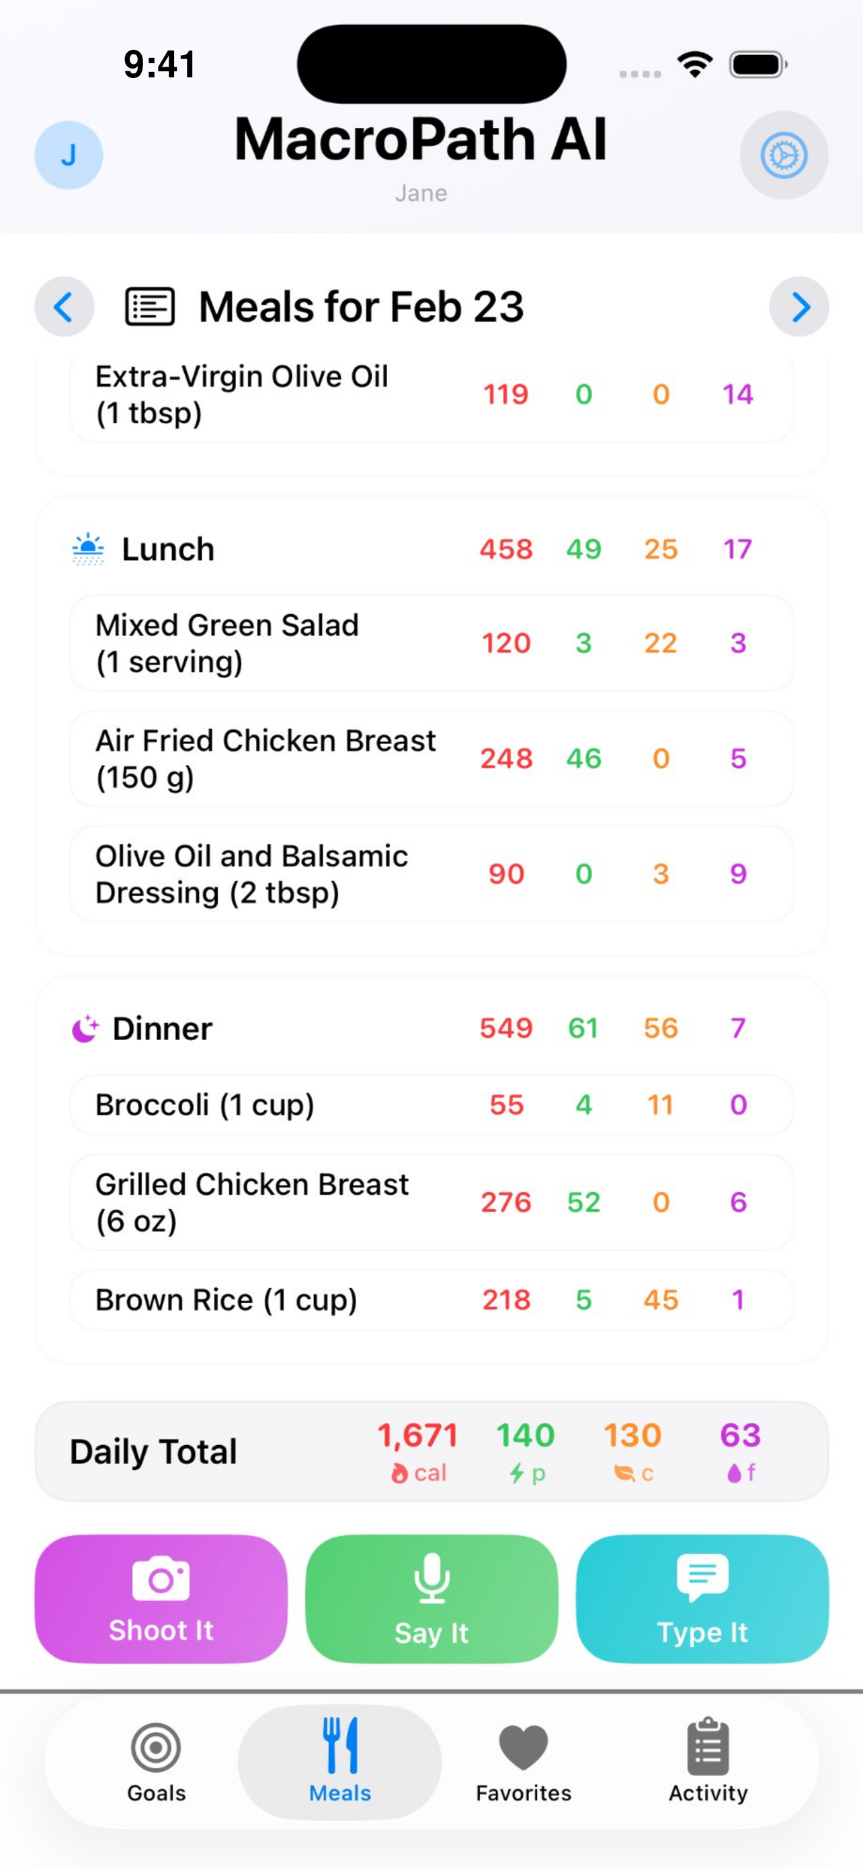
Task: Open the Brown Rice (1 cup) entry
Action: click(431, 1299)
